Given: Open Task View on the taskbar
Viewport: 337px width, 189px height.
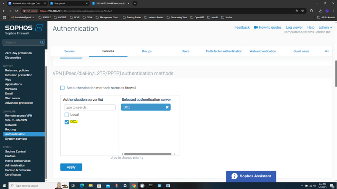Looking at the screenshot, I should pyautogui.click(x=73, y=186).
